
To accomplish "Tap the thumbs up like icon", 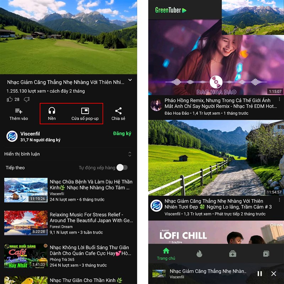I will (10, 99).
